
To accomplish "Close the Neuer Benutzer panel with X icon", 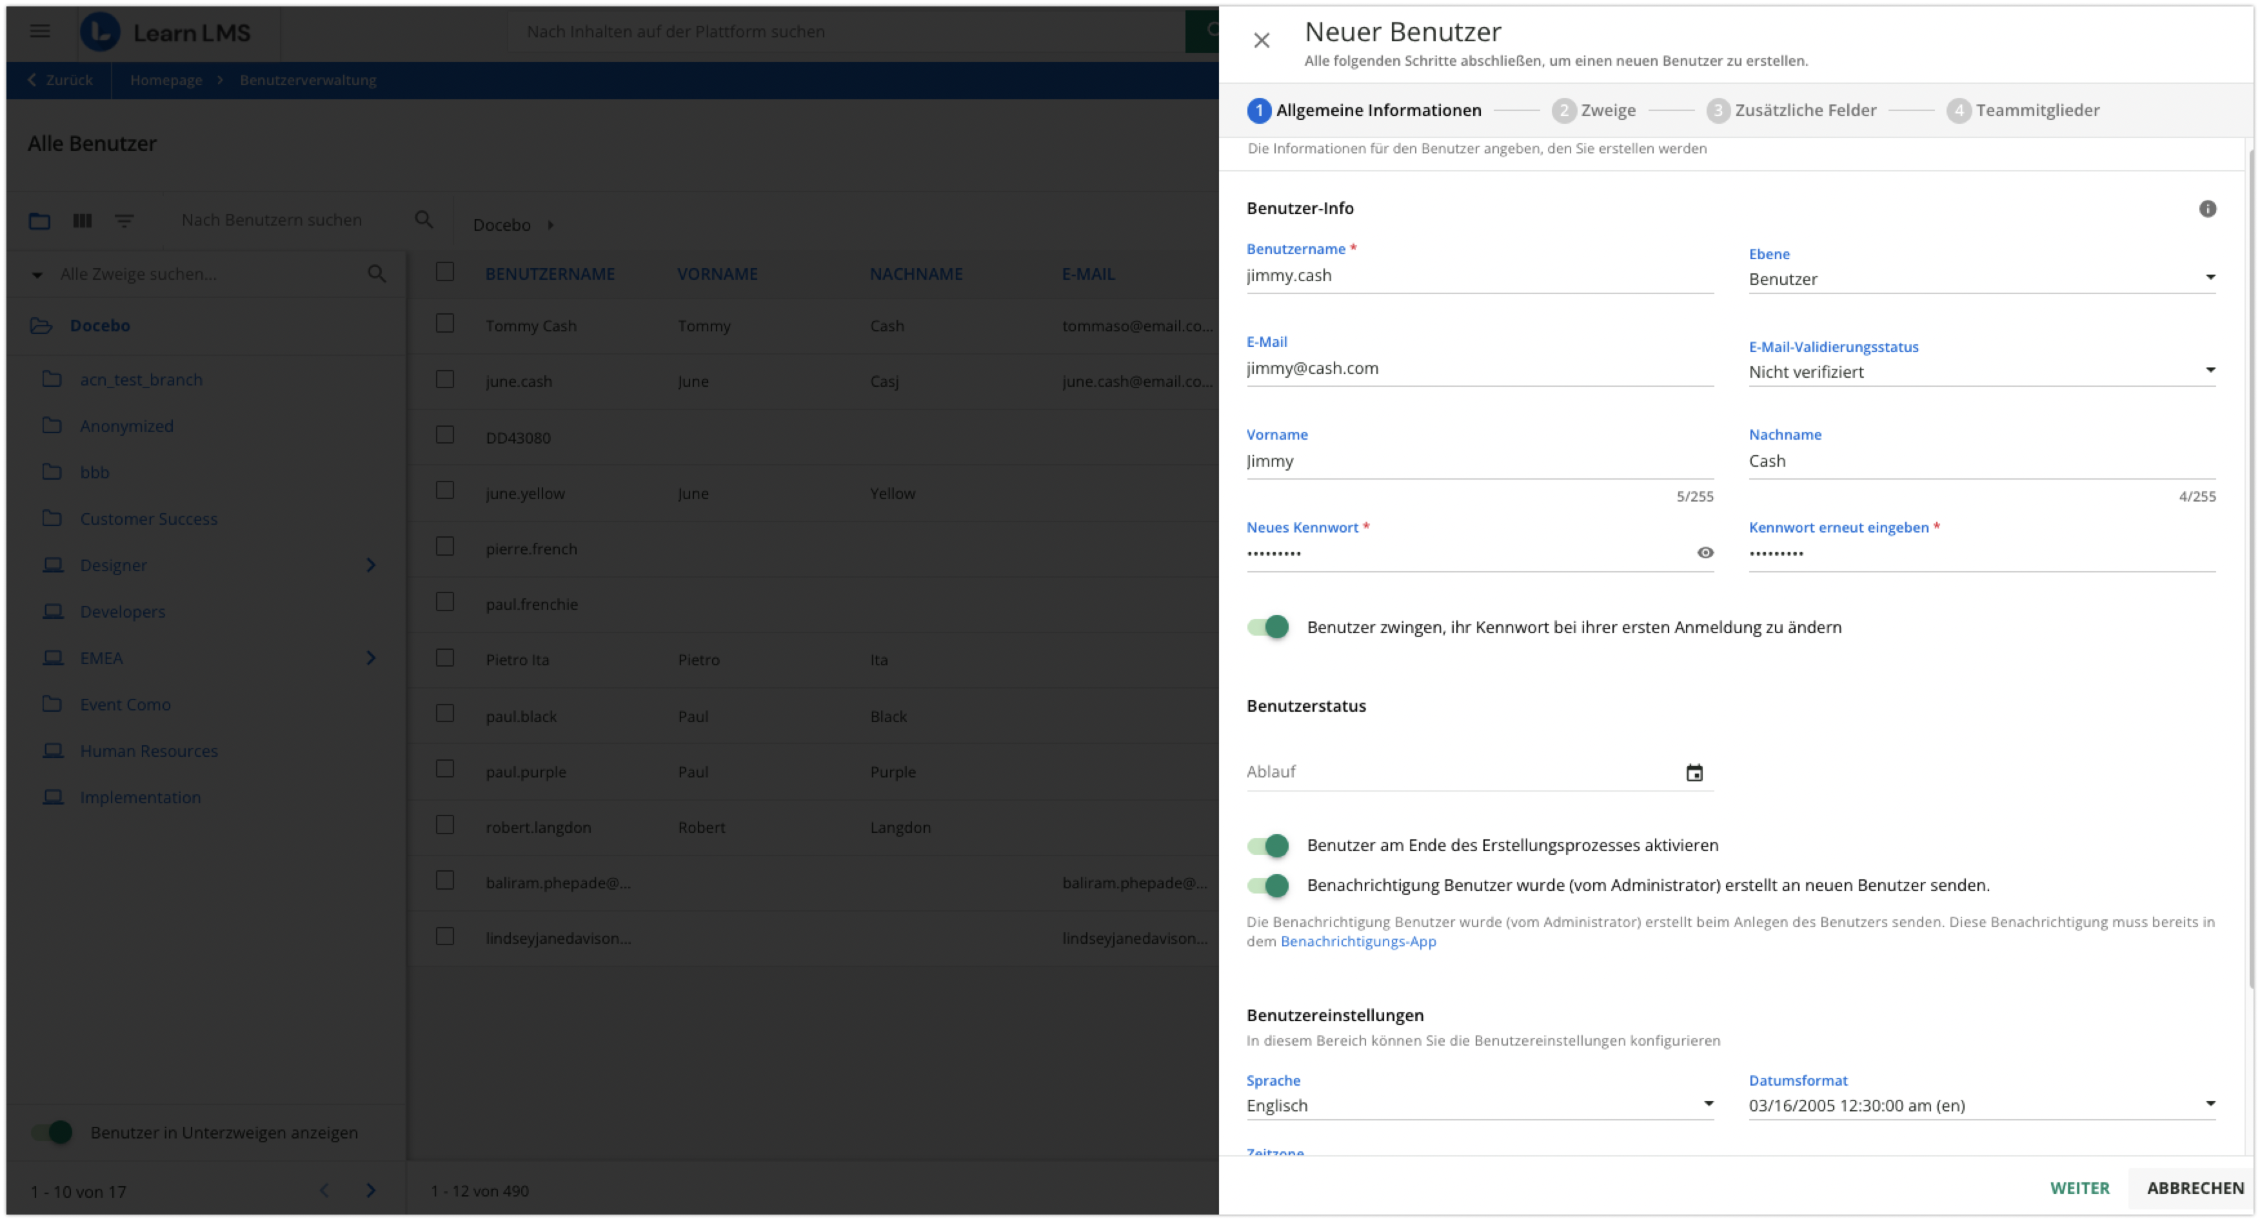I will 1262,41.
